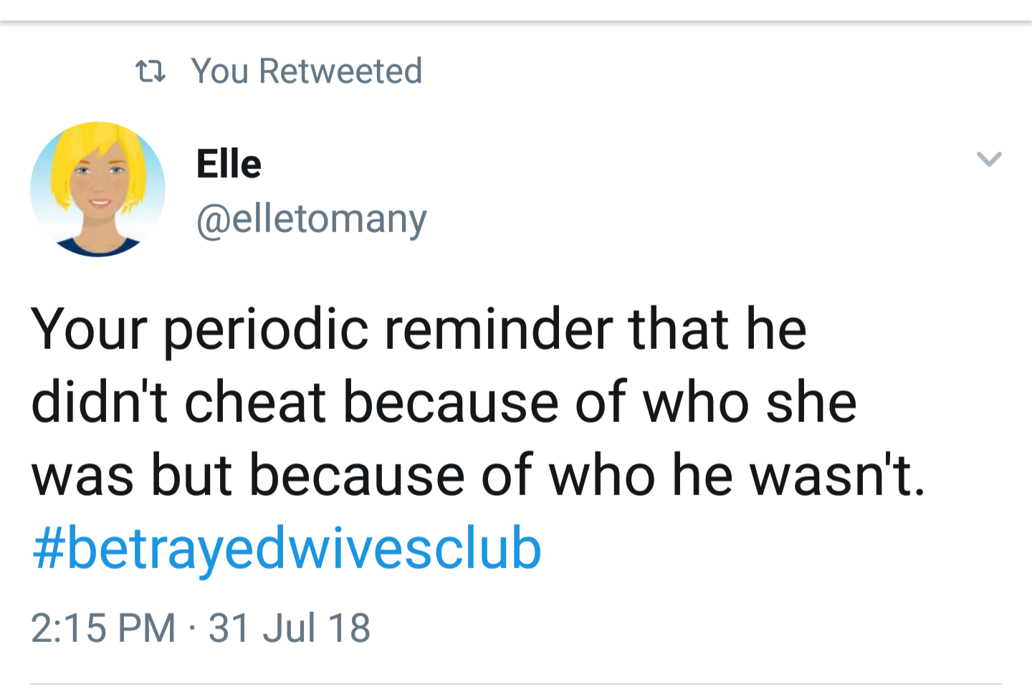This screenshot has width=1032, height=690.
Task: Visit the profile of user elletomany
Action: click(x=311, y=219)
